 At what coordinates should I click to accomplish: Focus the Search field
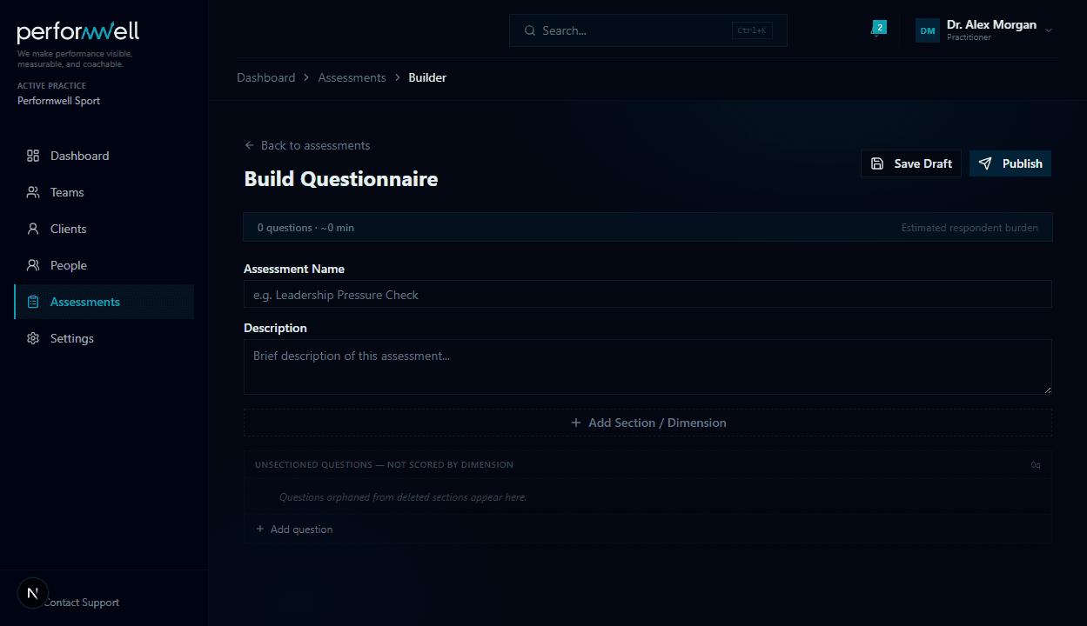coord(648,30)
